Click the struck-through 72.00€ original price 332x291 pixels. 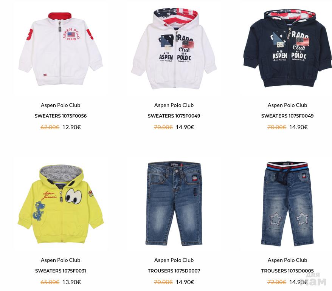tap(277, 282)
